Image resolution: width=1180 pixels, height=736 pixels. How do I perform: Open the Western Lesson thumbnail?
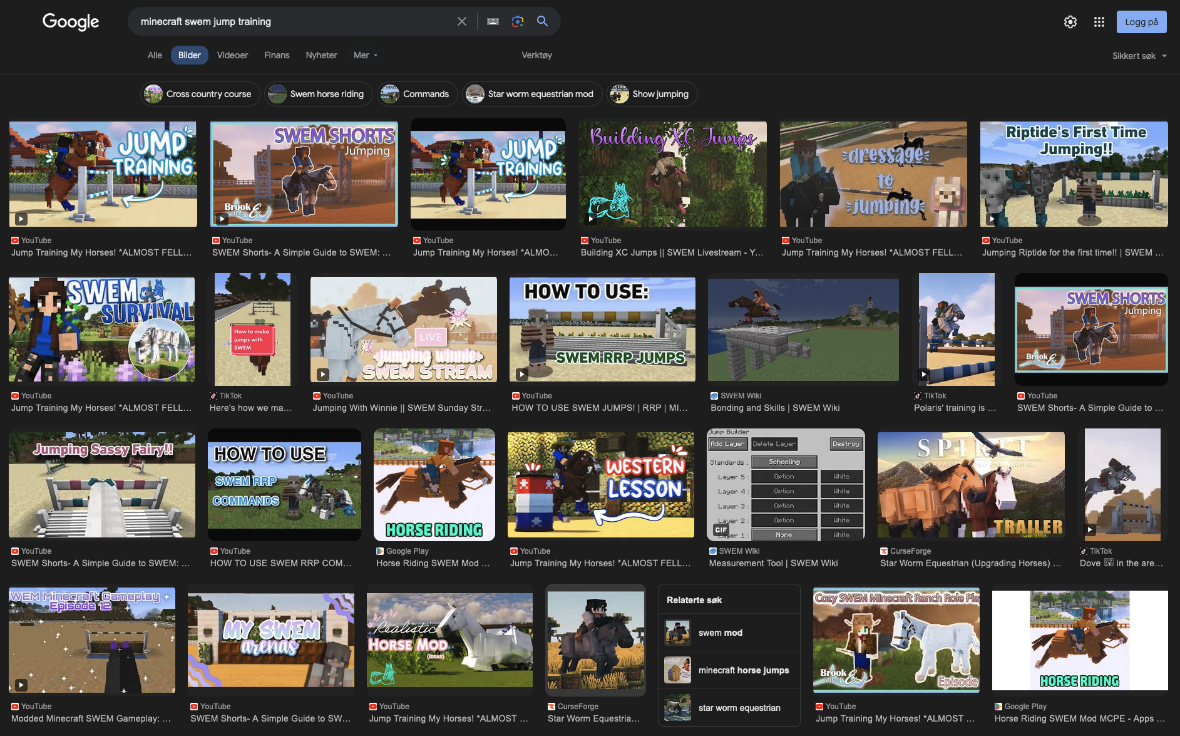pos(600,484)
